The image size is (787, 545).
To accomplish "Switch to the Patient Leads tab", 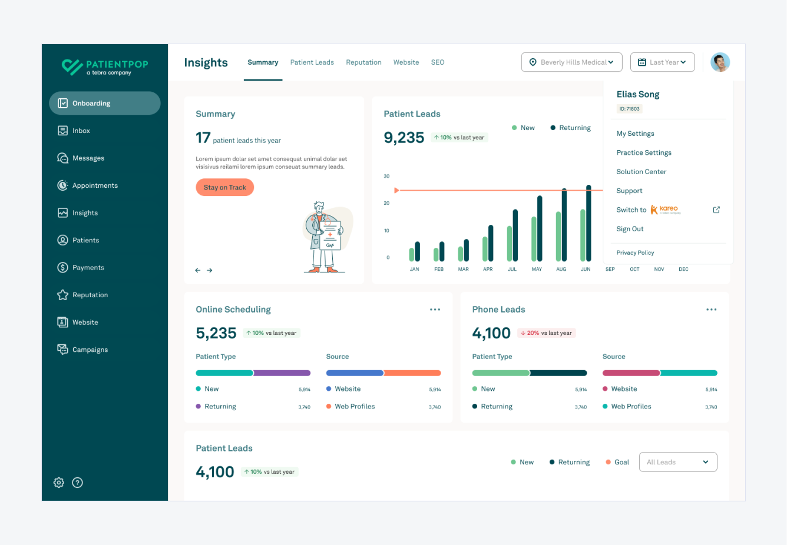I will pos(312,62).
